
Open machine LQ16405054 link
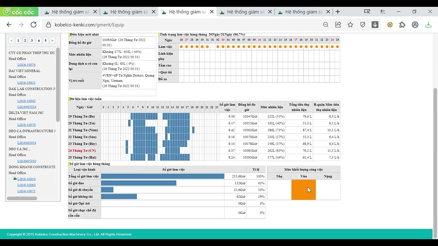click(x=27, y=143)
